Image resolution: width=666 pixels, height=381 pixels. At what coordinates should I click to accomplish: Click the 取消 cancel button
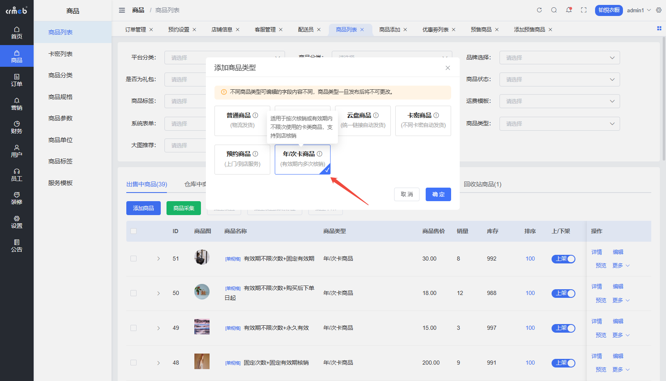pyautogui.click(x=407, y=194)
